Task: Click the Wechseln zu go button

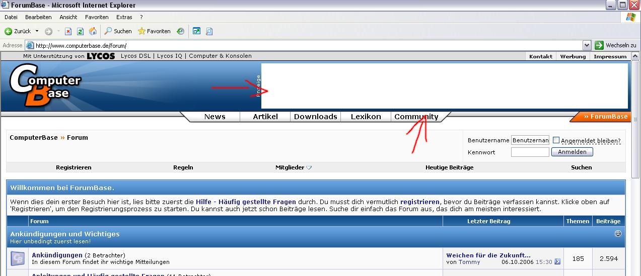Action: tap(615, 45)
